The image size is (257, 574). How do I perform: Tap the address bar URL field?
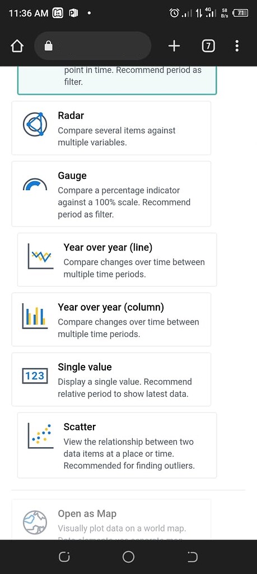[x=93, y=46]
